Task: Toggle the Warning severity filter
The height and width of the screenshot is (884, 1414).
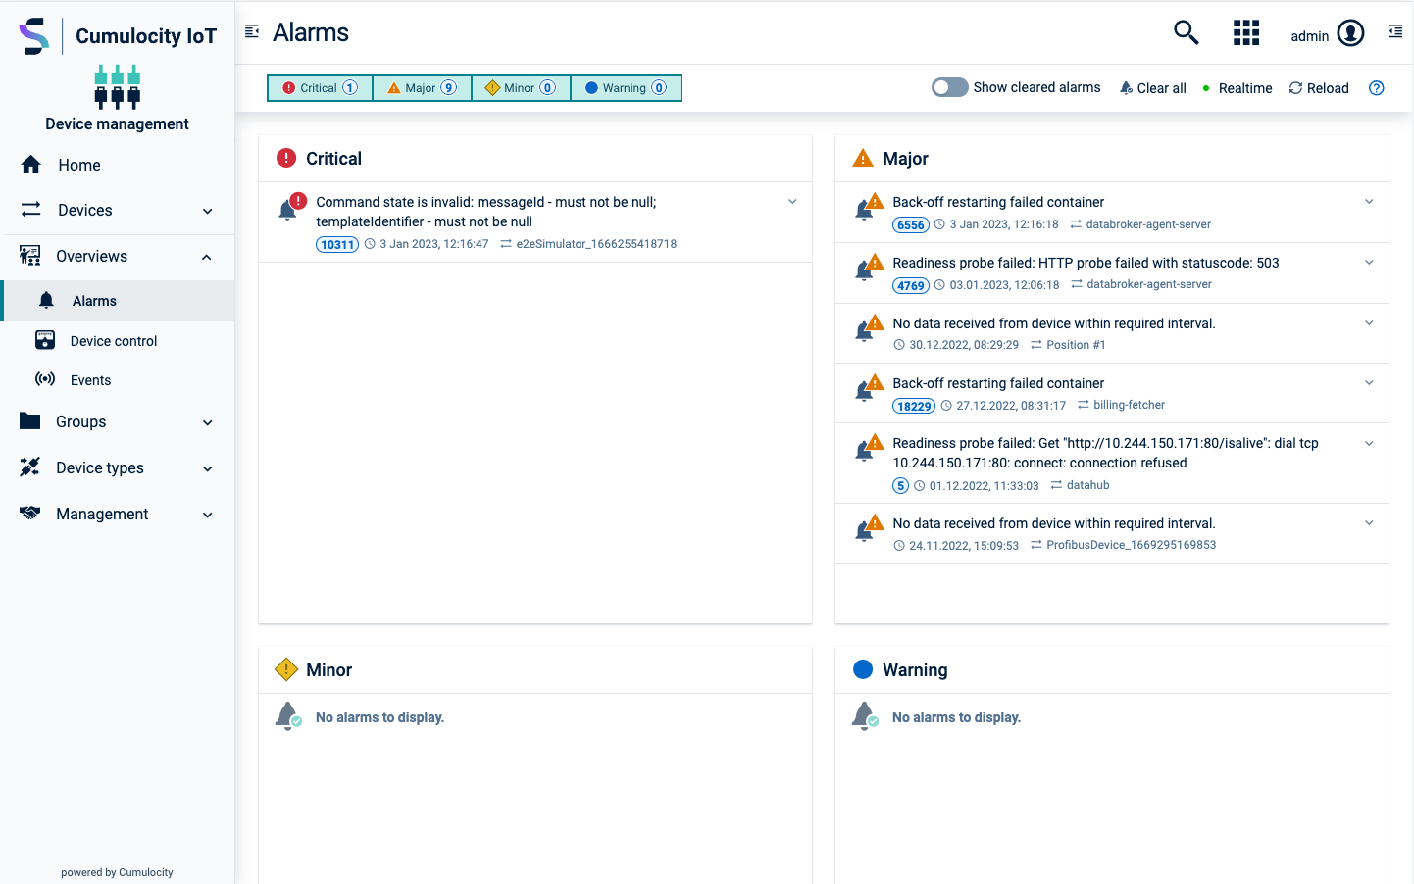Action: pos(626,88)
